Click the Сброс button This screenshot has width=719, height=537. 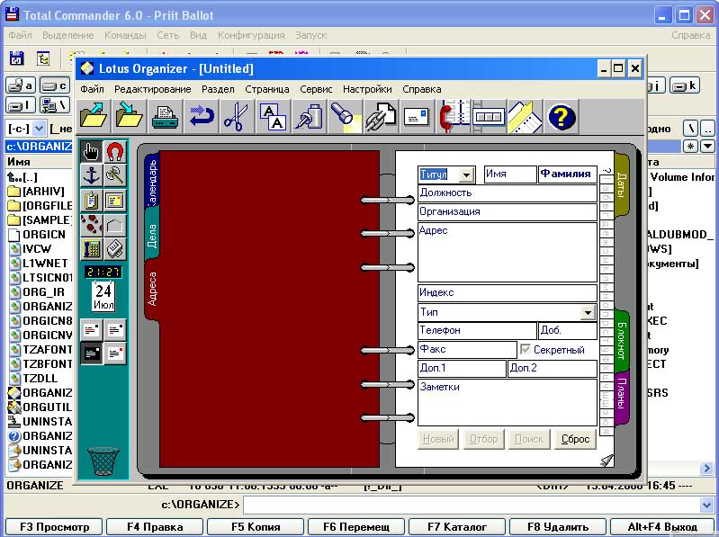575,439
